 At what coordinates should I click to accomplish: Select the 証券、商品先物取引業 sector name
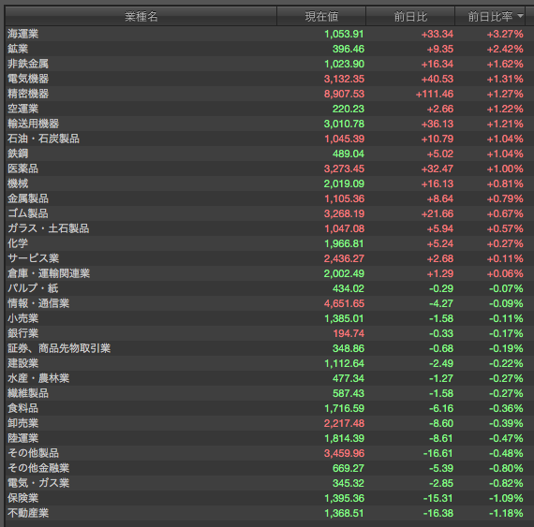[59, 348]
